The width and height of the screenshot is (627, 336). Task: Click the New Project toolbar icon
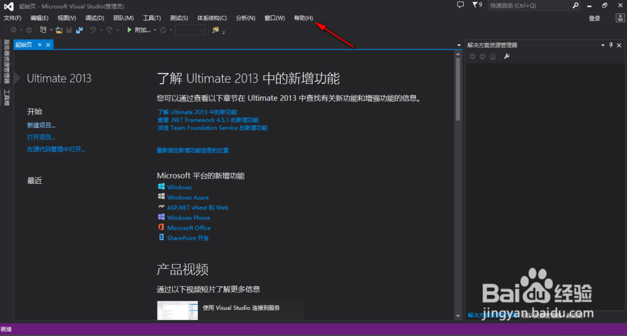43,30
